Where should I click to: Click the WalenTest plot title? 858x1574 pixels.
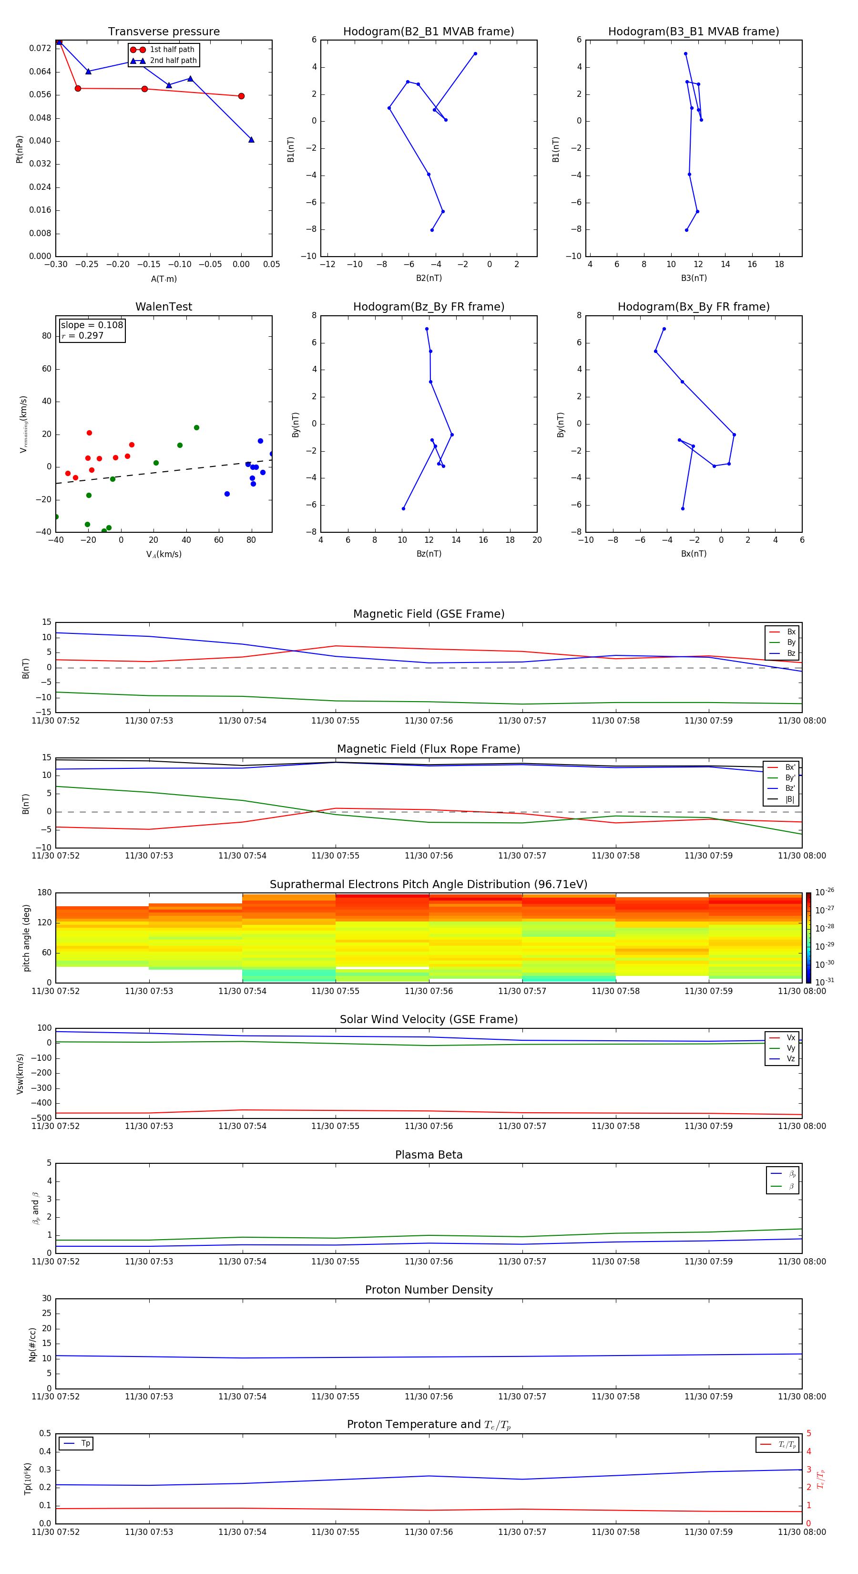pyautogui.click(x=163, y=307)
